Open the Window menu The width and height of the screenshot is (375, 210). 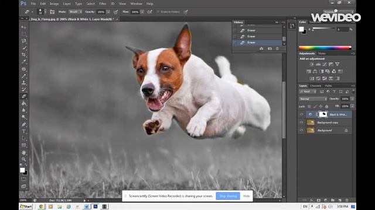(136, 3)
